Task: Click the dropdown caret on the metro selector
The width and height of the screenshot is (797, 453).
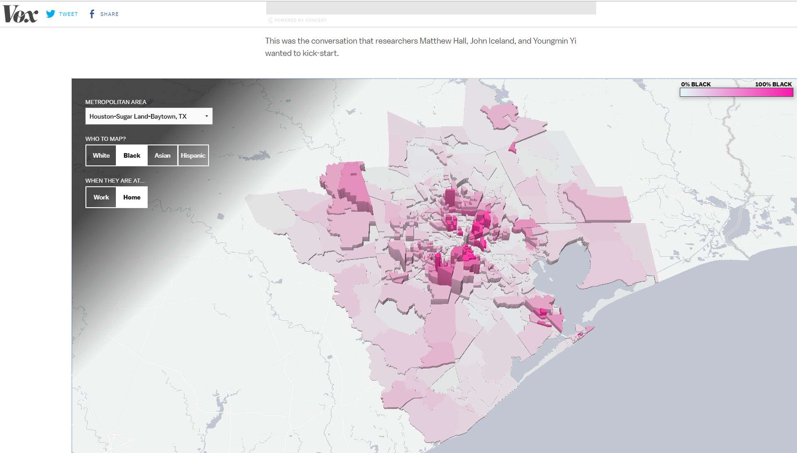Action: pos(206,116)
